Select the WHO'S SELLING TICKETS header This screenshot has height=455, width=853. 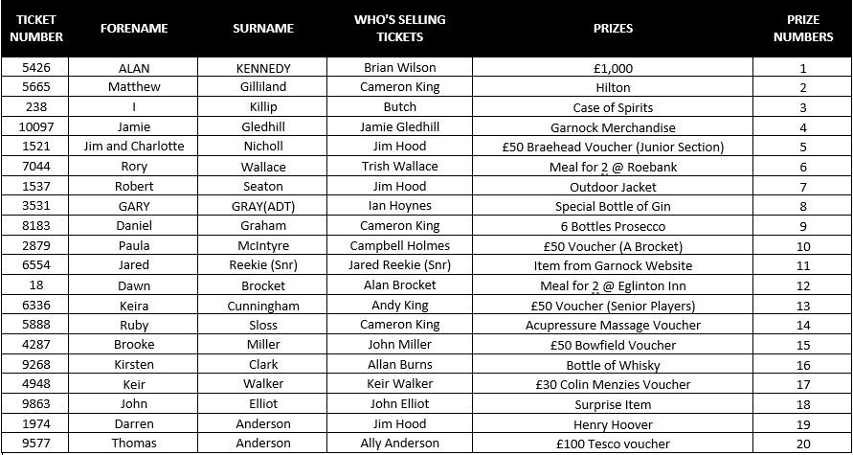pos(400,29)
